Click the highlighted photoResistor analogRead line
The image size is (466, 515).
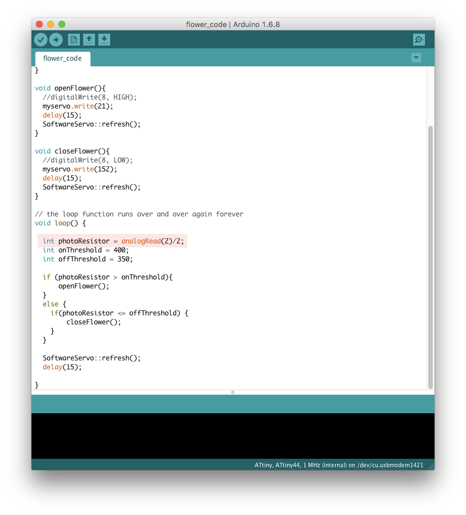[112, 241]
